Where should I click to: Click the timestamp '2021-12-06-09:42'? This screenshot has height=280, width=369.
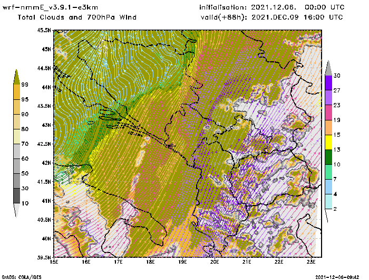click(337, 277)
